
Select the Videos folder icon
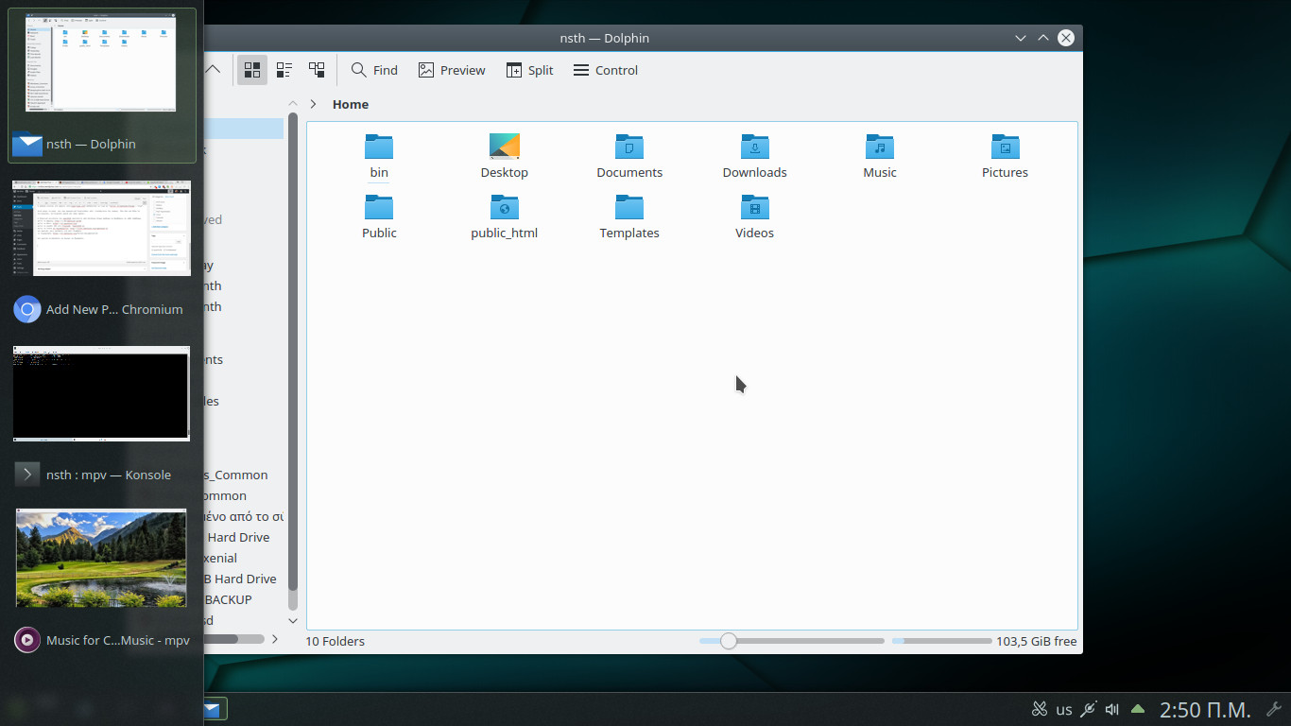754,207
